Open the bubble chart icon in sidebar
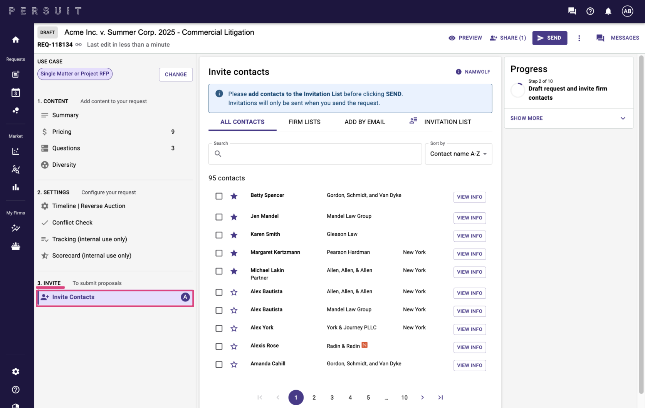The height and width of the screenshot is (408, 645). 15,110
